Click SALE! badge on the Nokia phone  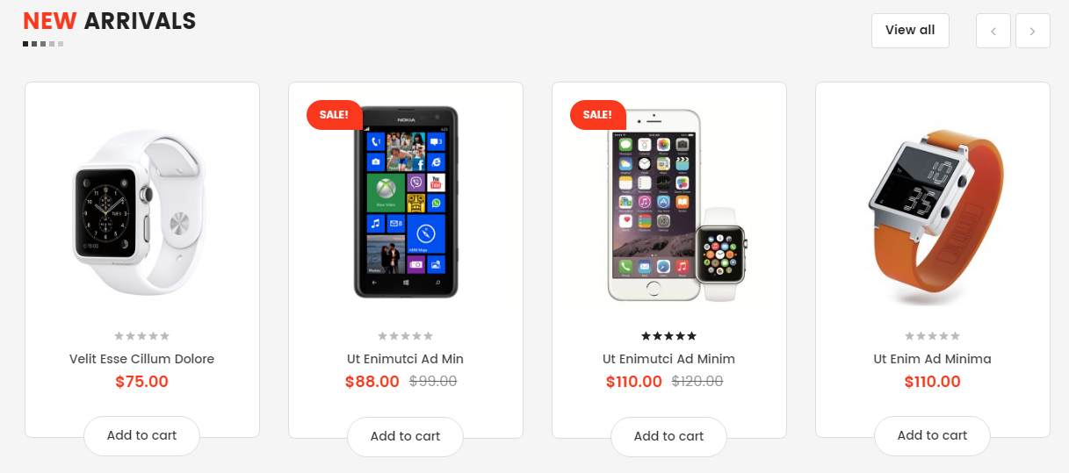335,115
